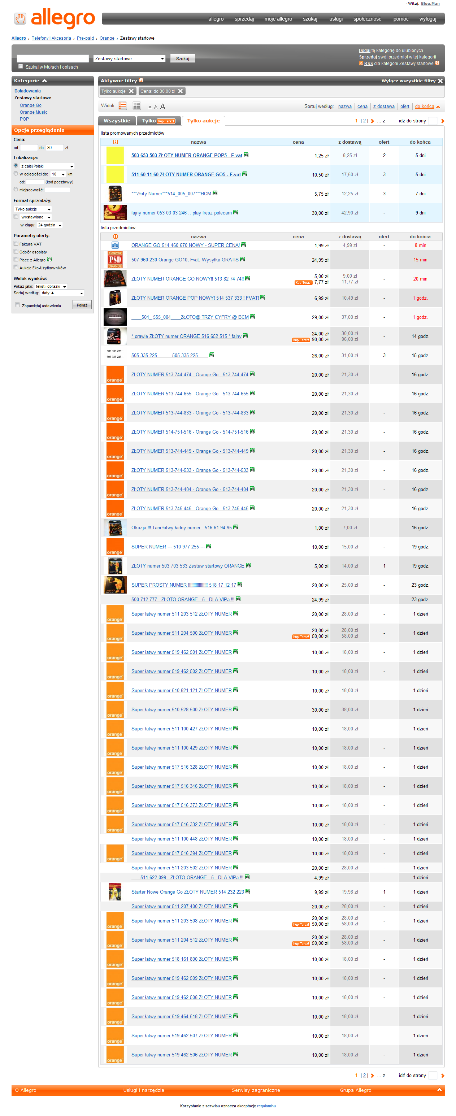Enable 'Szukaj w tytułach i opisach' checkbox
The height and width of the screenshot is (1116, 456).
[20, 66]
